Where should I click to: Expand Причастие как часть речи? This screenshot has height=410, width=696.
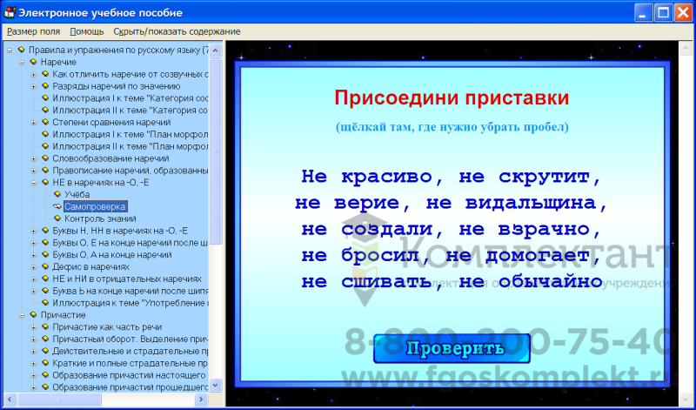point(33,327)
